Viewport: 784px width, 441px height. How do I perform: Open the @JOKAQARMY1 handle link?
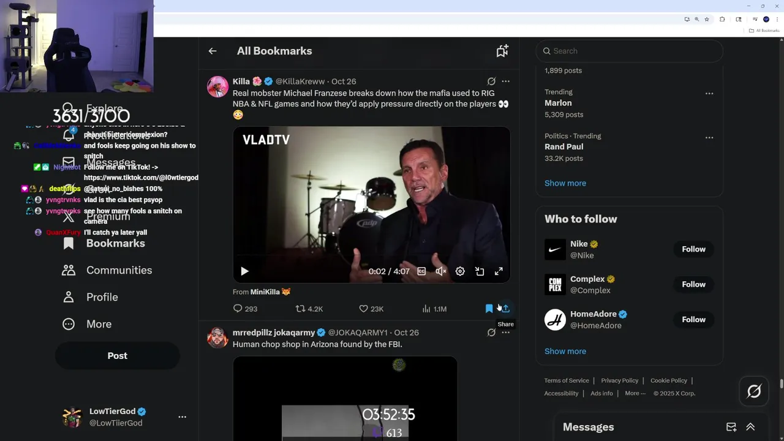358,333
